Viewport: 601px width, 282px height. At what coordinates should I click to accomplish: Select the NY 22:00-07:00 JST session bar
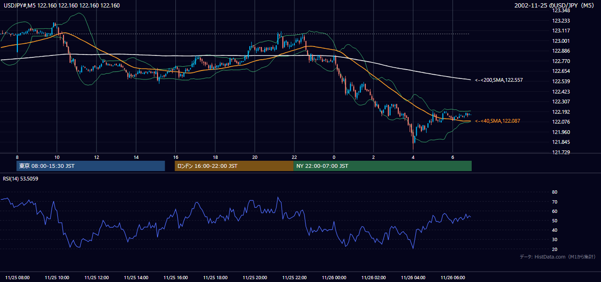pyautogui.click(x=382, y=166)
